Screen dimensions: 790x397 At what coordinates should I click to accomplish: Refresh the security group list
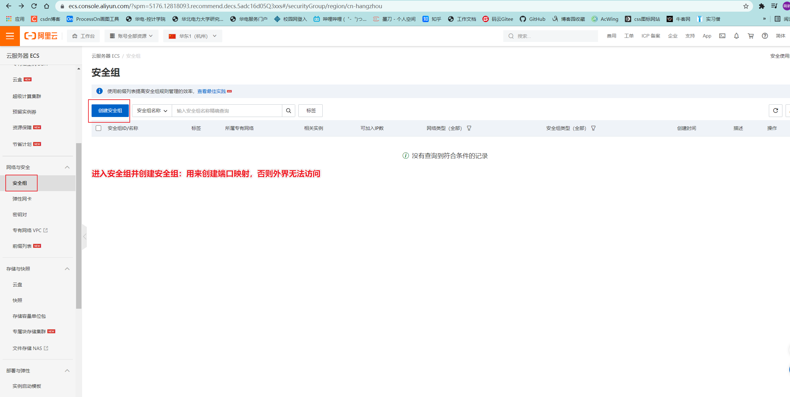pyautogui.click(x=776, y=110)
